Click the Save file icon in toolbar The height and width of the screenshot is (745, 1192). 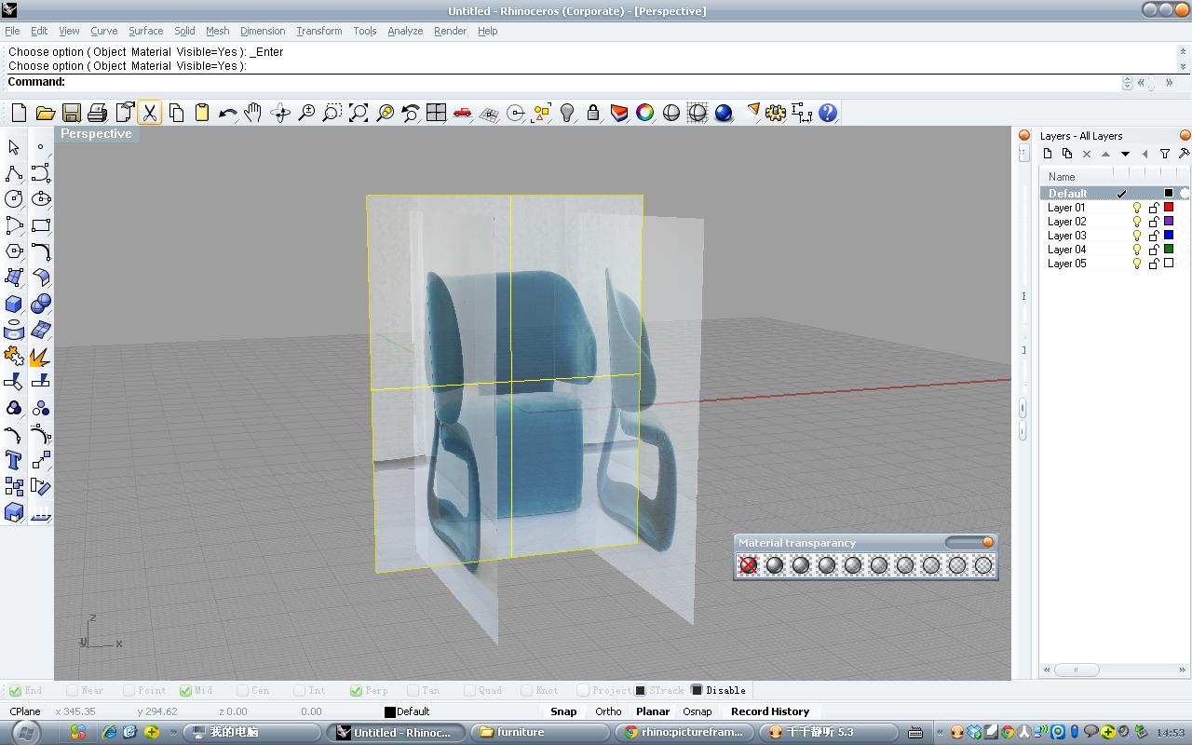click(72, 113)
